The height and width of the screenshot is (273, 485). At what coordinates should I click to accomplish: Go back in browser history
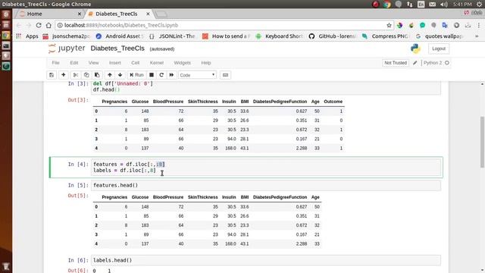point(19,25)
